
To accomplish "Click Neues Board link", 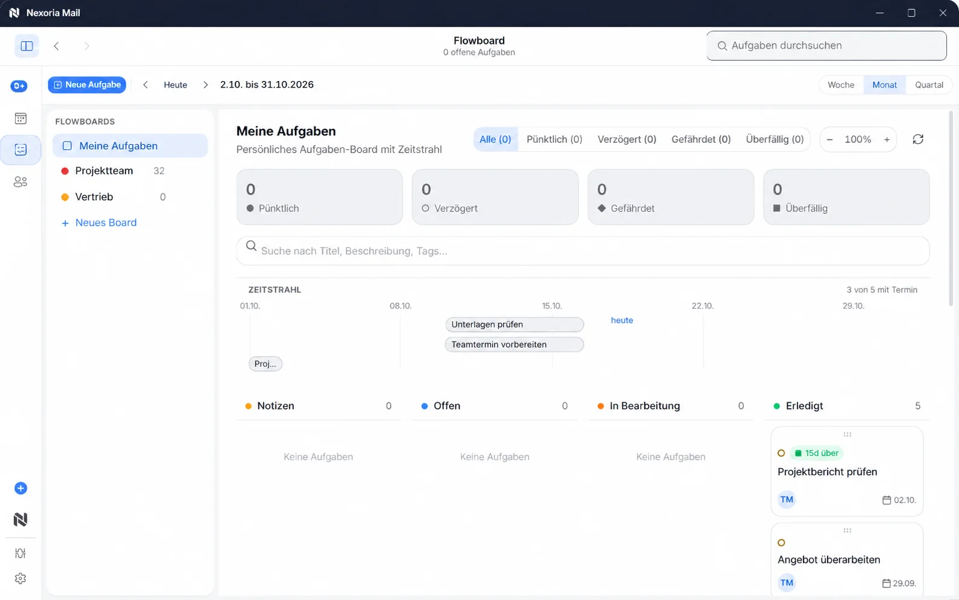I will coord(99,223).
